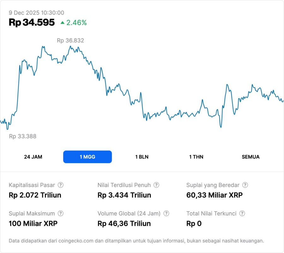Click the Suplai Maksimum question mark icon
284x253 pixels.
click(61, 213)
